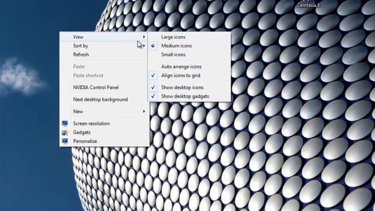Toggle Align icons to grid
The image size is (375, 211).
tap(189, 76)
